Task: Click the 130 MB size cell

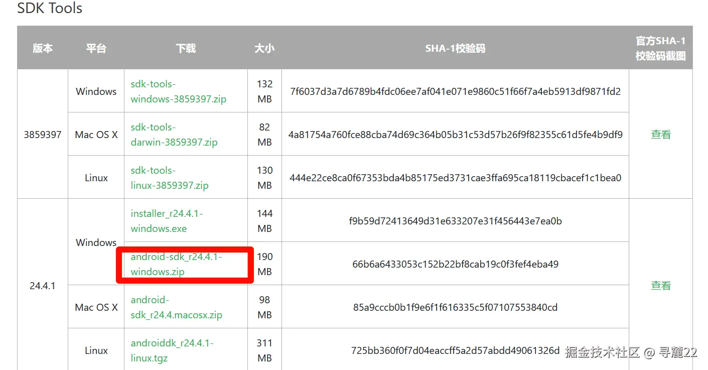Action: (x=264, y=178)
